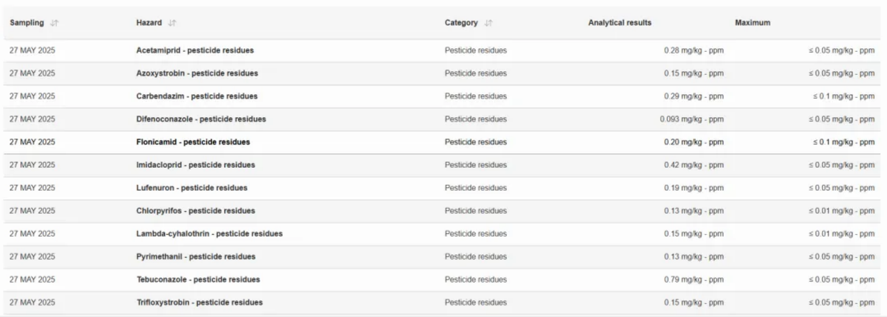Select Lufenuron pesticide residues entry
Image resolution: width=887 pixels, height=317 pixels.
click(192, 188)
